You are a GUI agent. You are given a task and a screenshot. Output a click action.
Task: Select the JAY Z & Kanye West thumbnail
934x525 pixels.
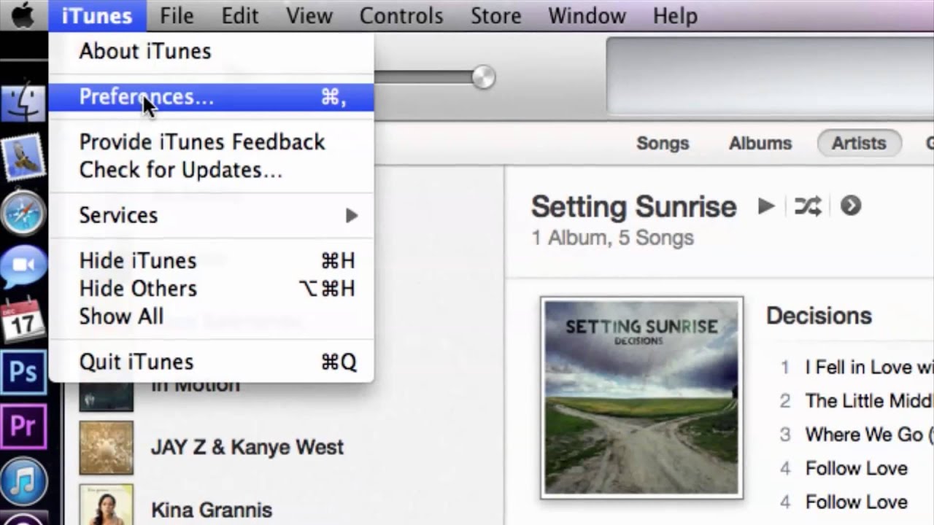pyautogui.click(x=107, y=448)
